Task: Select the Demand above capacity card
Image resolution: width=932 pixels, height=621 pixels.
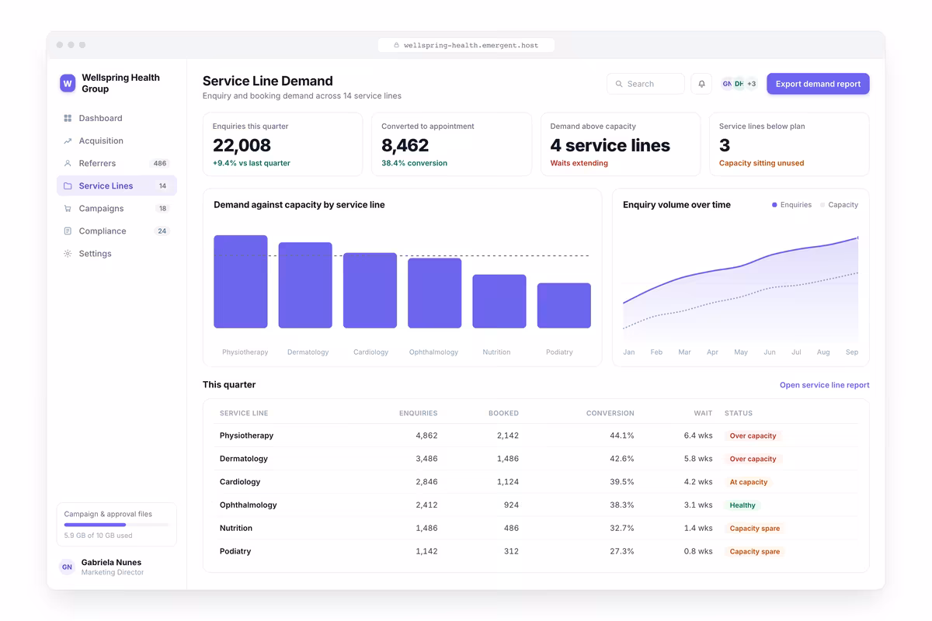Action: (x=621, y=144)
